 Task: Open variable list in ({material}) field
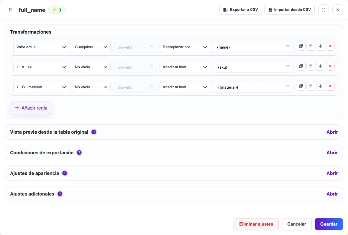pos(288,87)
